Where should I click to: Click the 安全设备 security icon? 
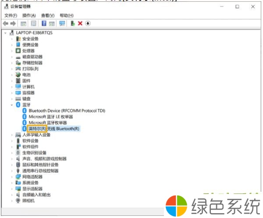tap(18, 39)
